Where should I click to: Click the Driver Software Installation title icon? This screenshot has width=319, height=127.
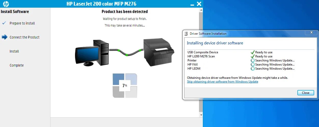pyautogui.click(x=187, y=33)
